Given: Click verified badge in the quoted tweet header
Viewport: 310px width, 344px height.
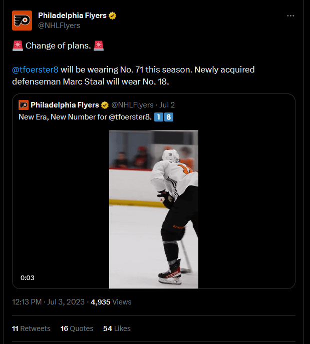Looking at the screenshot, I should point(105,105).
